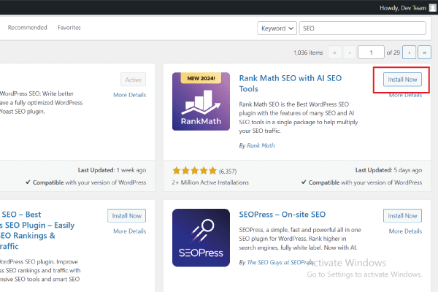The image size is (438, 292).
Task: Open More Details for bottom-left SEO plugin
Action: click(x=130, y=231)
